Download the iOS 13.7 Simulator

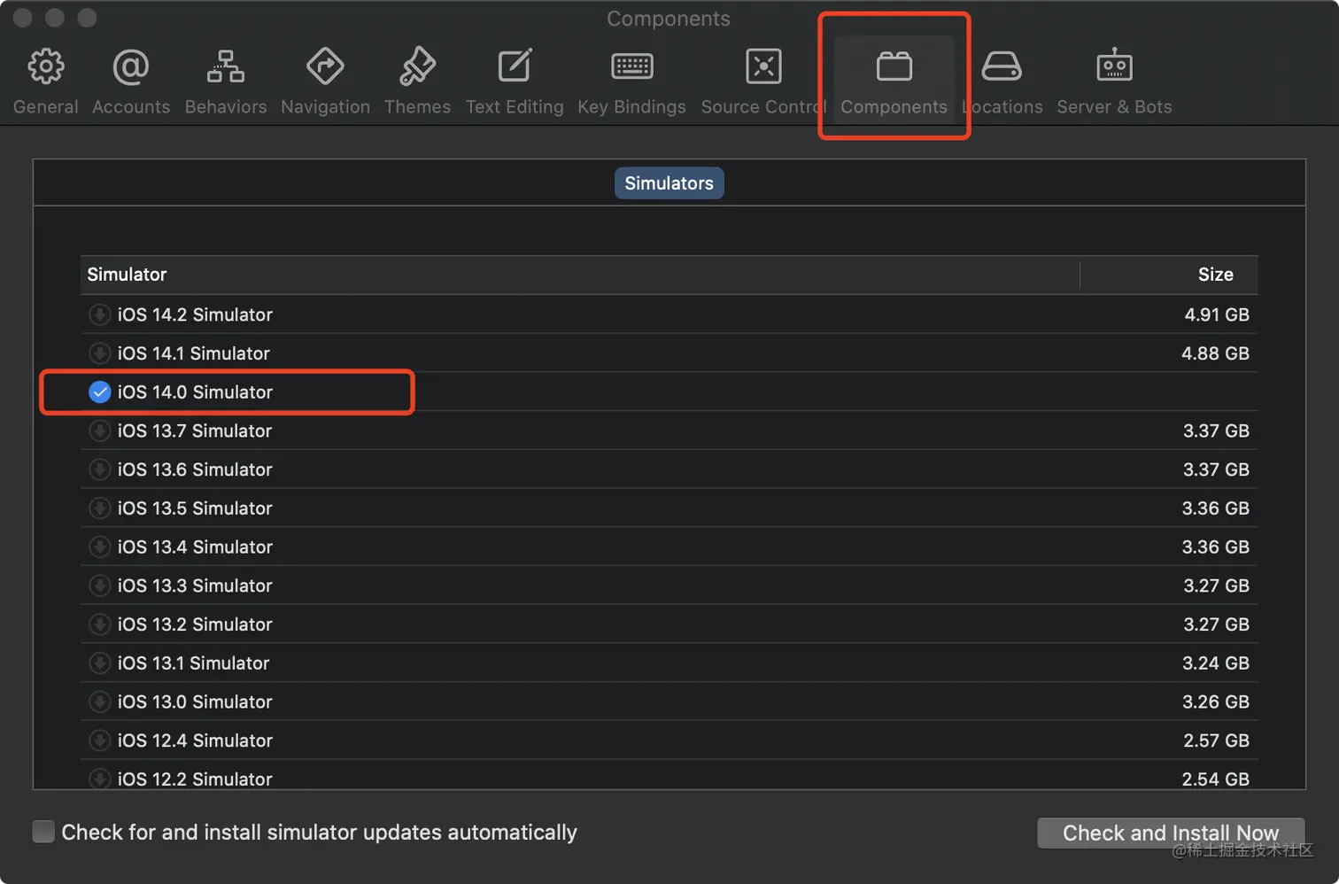coord(100,430)
